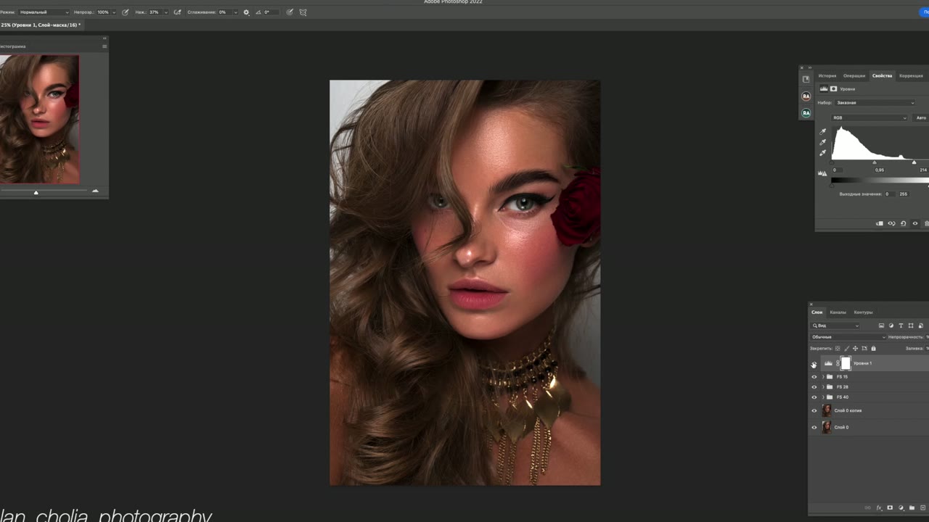Open the upper RA plugin panel icon
Screen dimensions: 929x522
pos(806,96)
